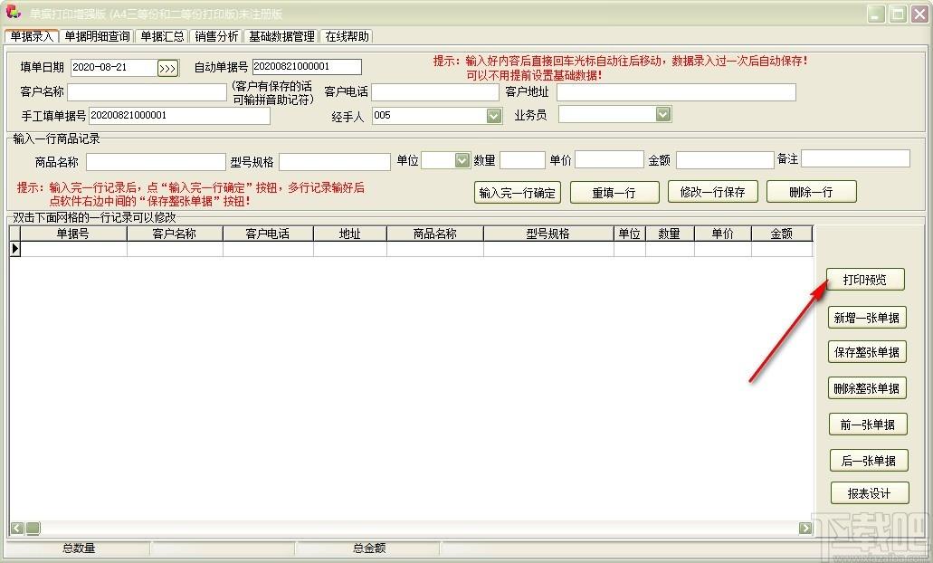933x563 pixels.
Task: Click the 备注 input field
Action: [x=856, y=158]
